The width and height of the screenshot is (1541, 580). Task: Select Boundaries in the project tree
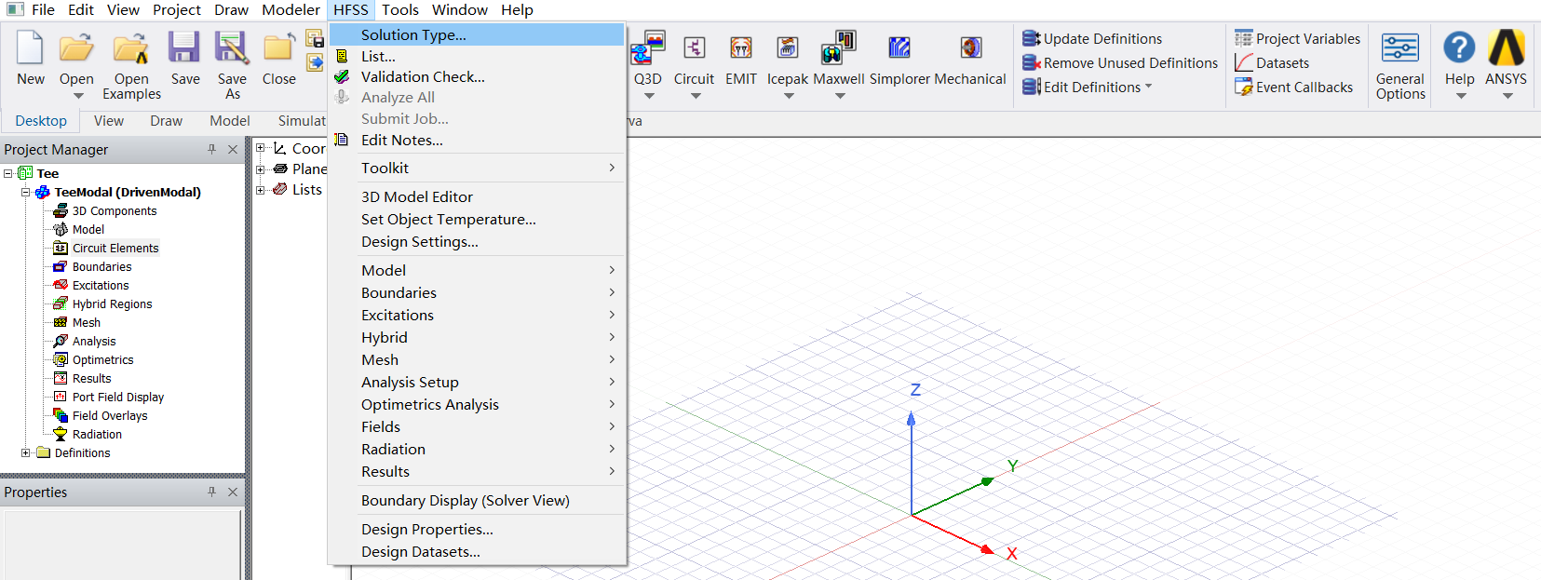(x=101, y=266)
